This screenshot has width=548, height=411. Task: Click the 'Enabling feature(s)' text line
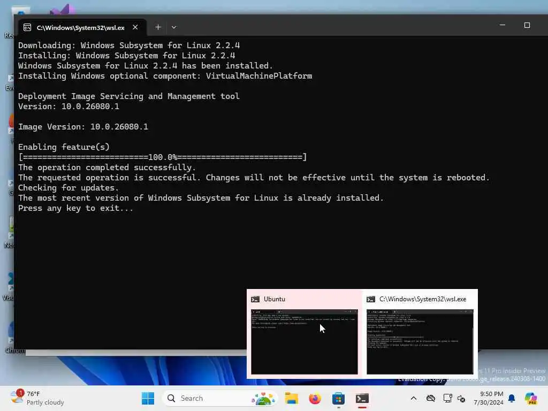click(x=64, y=147)
